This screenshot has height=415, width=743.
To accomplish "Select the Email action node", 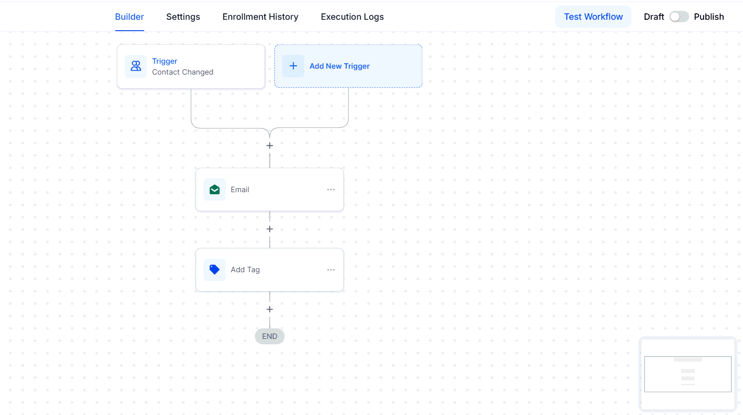I will tap(270, 190).
